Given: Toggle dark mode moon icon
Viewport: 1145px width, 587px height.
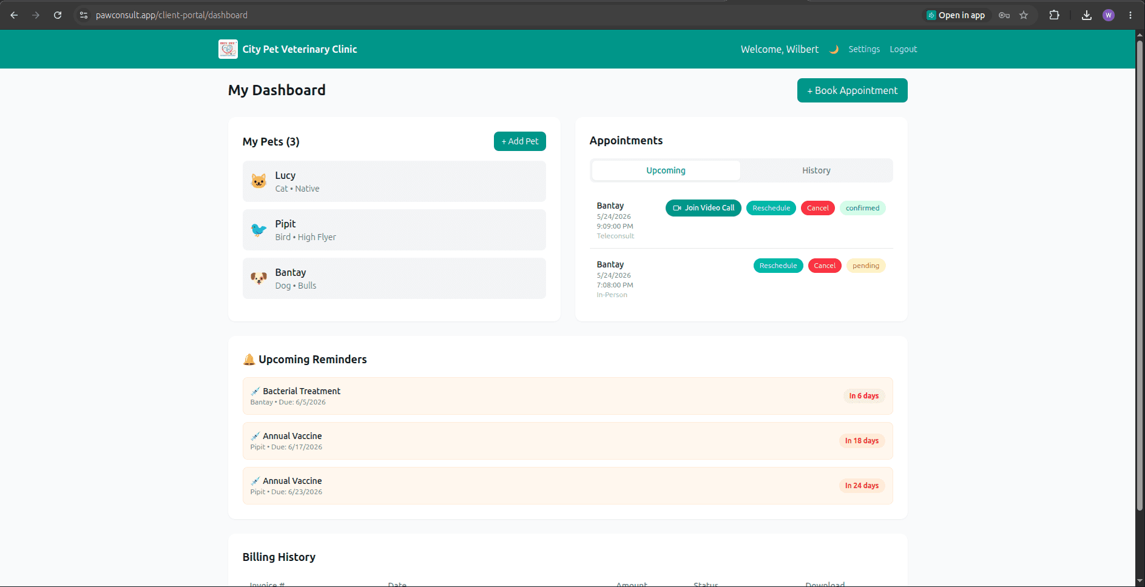Looking at the screenshot, I should tap(834, 49).
